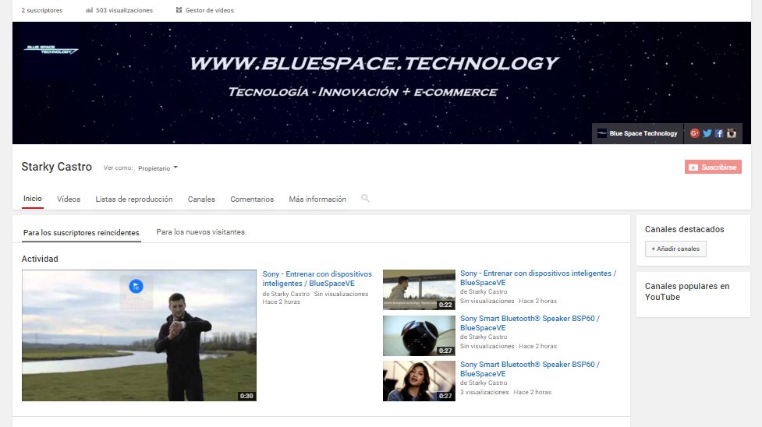Click the info card icon on featured video
This screenshot has width=762, height=427.
point(136,286)
